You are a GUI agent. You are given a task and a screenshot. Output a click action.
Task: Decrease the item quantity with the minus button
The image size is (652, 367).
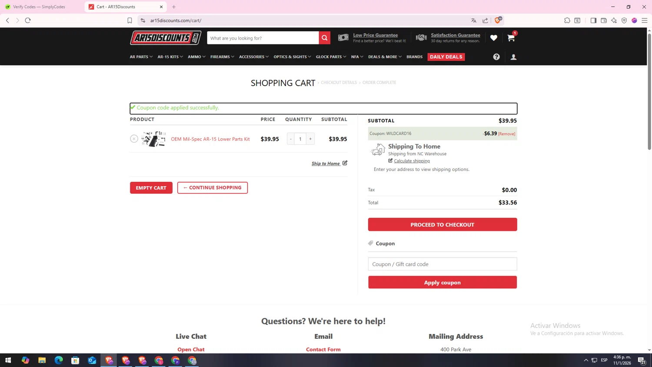pos(291,139)
